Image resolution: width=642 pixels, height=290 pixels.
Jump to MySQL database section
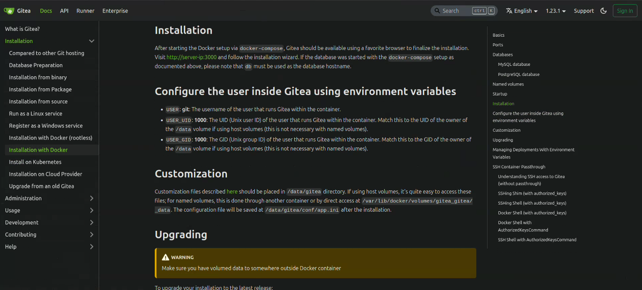(x=514, y=64)
